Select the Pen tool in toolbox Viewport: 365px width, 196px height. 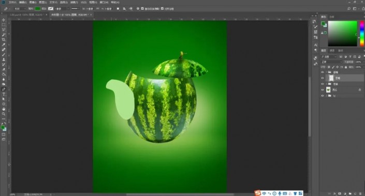pyautogui.click(x=4, y=89)
